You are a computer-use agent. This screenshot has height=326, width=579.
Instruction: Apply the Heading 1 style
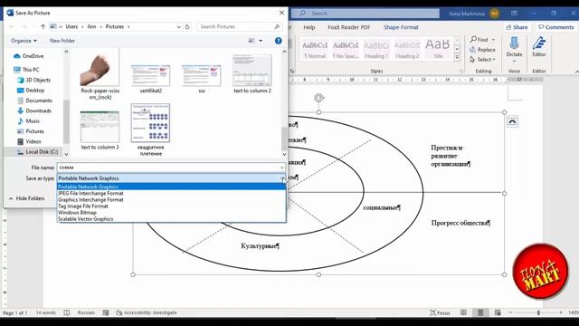[x=376, y=50]
